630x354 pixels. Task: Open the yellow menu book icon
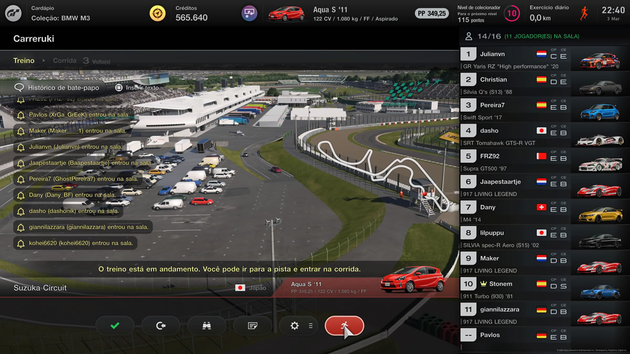(157, 13)
